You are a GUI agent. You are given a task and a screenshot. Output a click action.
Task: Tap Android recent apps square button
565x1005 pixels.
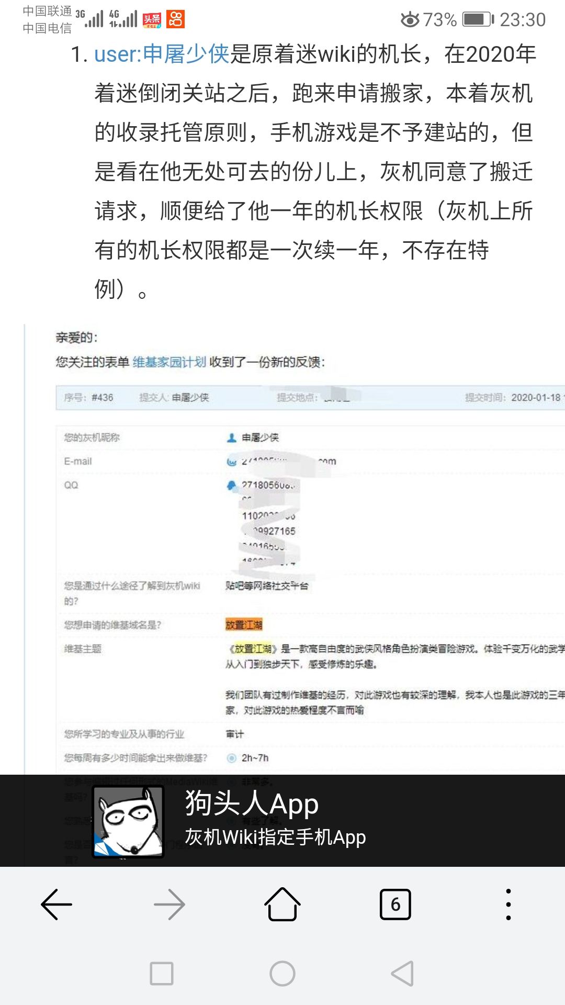[x=162, y=974]
